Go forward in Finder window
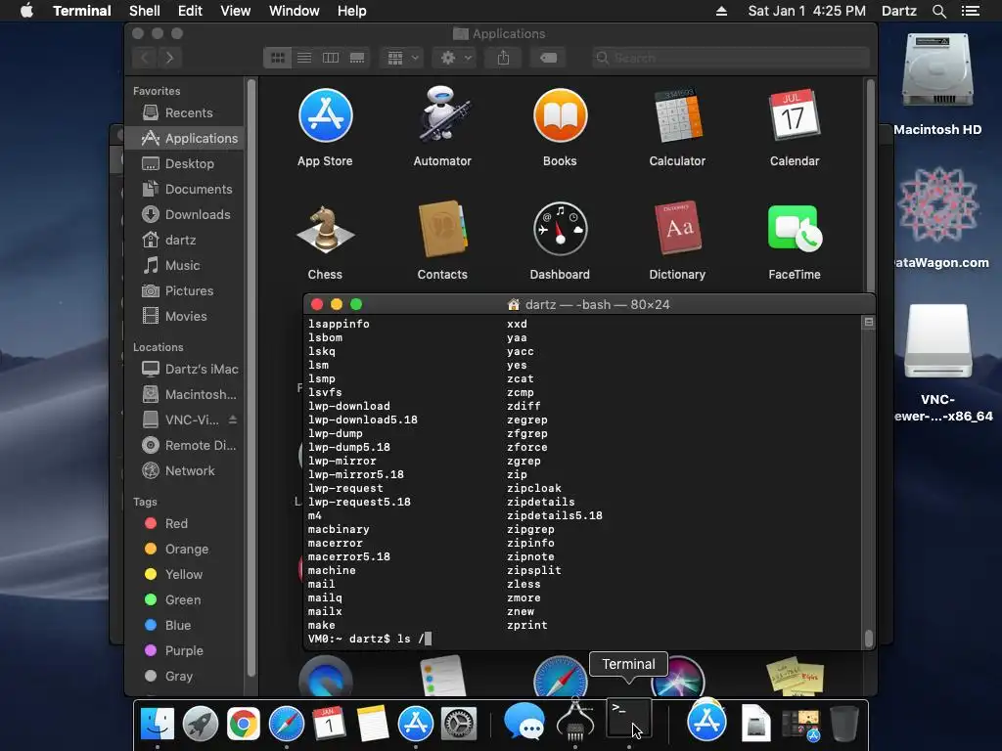This screenshot has width=1002, height=751. click(x=169, y=58)
